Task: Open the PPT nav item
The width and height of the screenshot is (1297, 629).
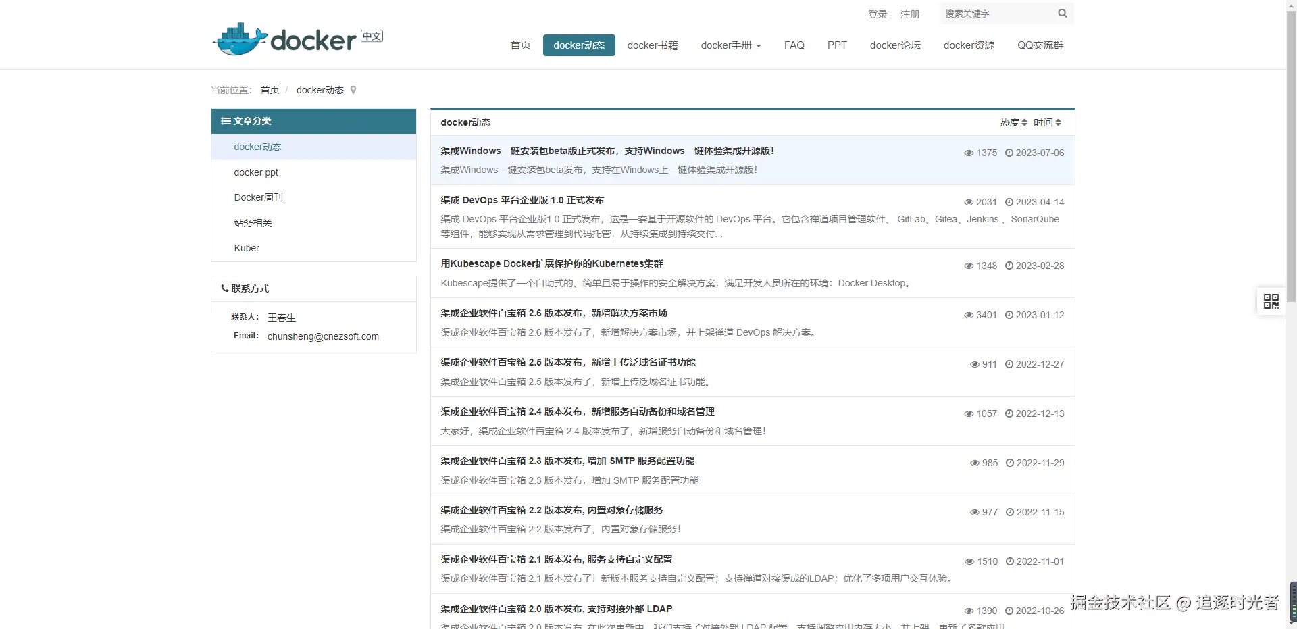Action: pos(837,45)
